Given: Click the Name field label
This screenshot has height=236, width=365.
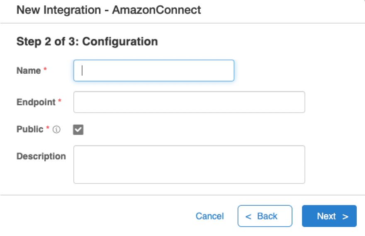Looking at the screenshot, I should tap(29, 70).
